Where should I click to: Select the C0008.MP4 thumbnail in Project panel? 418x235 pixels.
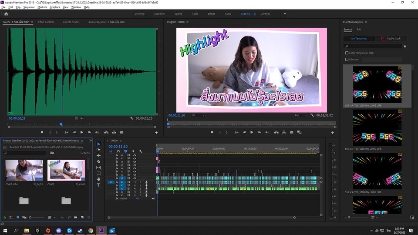coord(24,170)
